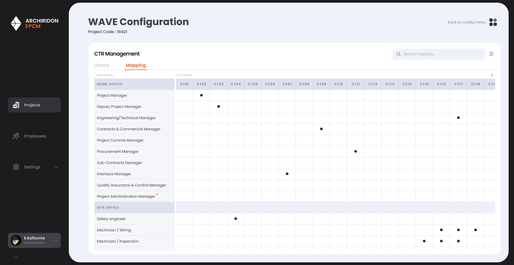Collapse the sidebar with the arrow icon

(x=16, y=256)
